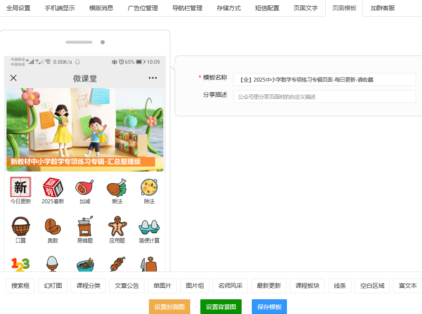Select the 口算 basket icon
Image resolution: width=422 pixels, height=314 pixels.
[20, 227]
